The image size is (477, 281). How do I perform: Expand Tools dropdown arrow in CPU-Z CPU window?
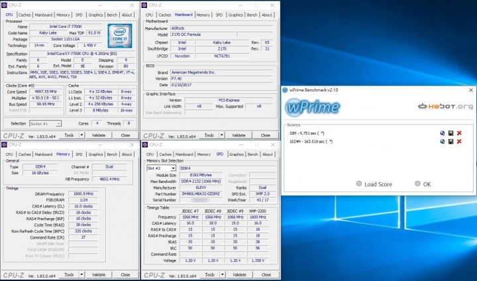[x=81, y=135]
